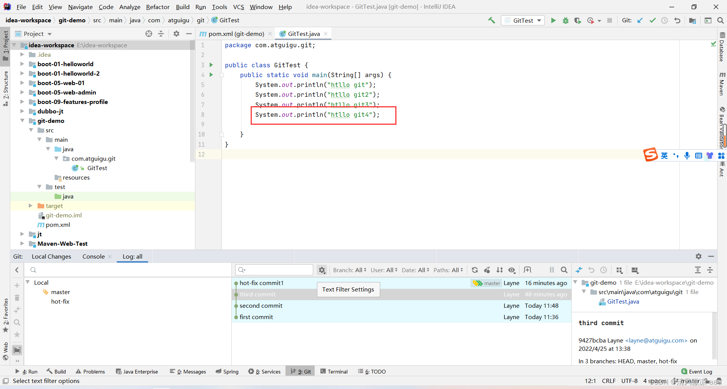Click GitTest.java in commit details
Viewport: 727px width, 389px height.
point(623,301)
